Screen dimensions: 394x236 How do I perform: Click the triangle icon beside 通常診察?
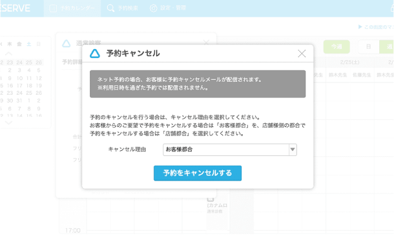pyautogui.click(x=67, y=43)
